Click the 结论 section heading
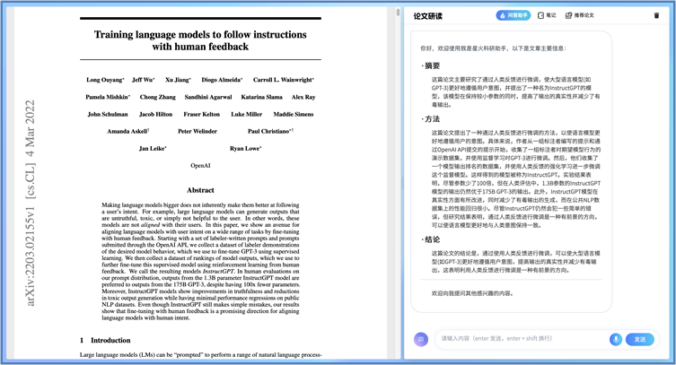Image resolution: width=676 pixels, height=365 pixels. tap(432, 239)
